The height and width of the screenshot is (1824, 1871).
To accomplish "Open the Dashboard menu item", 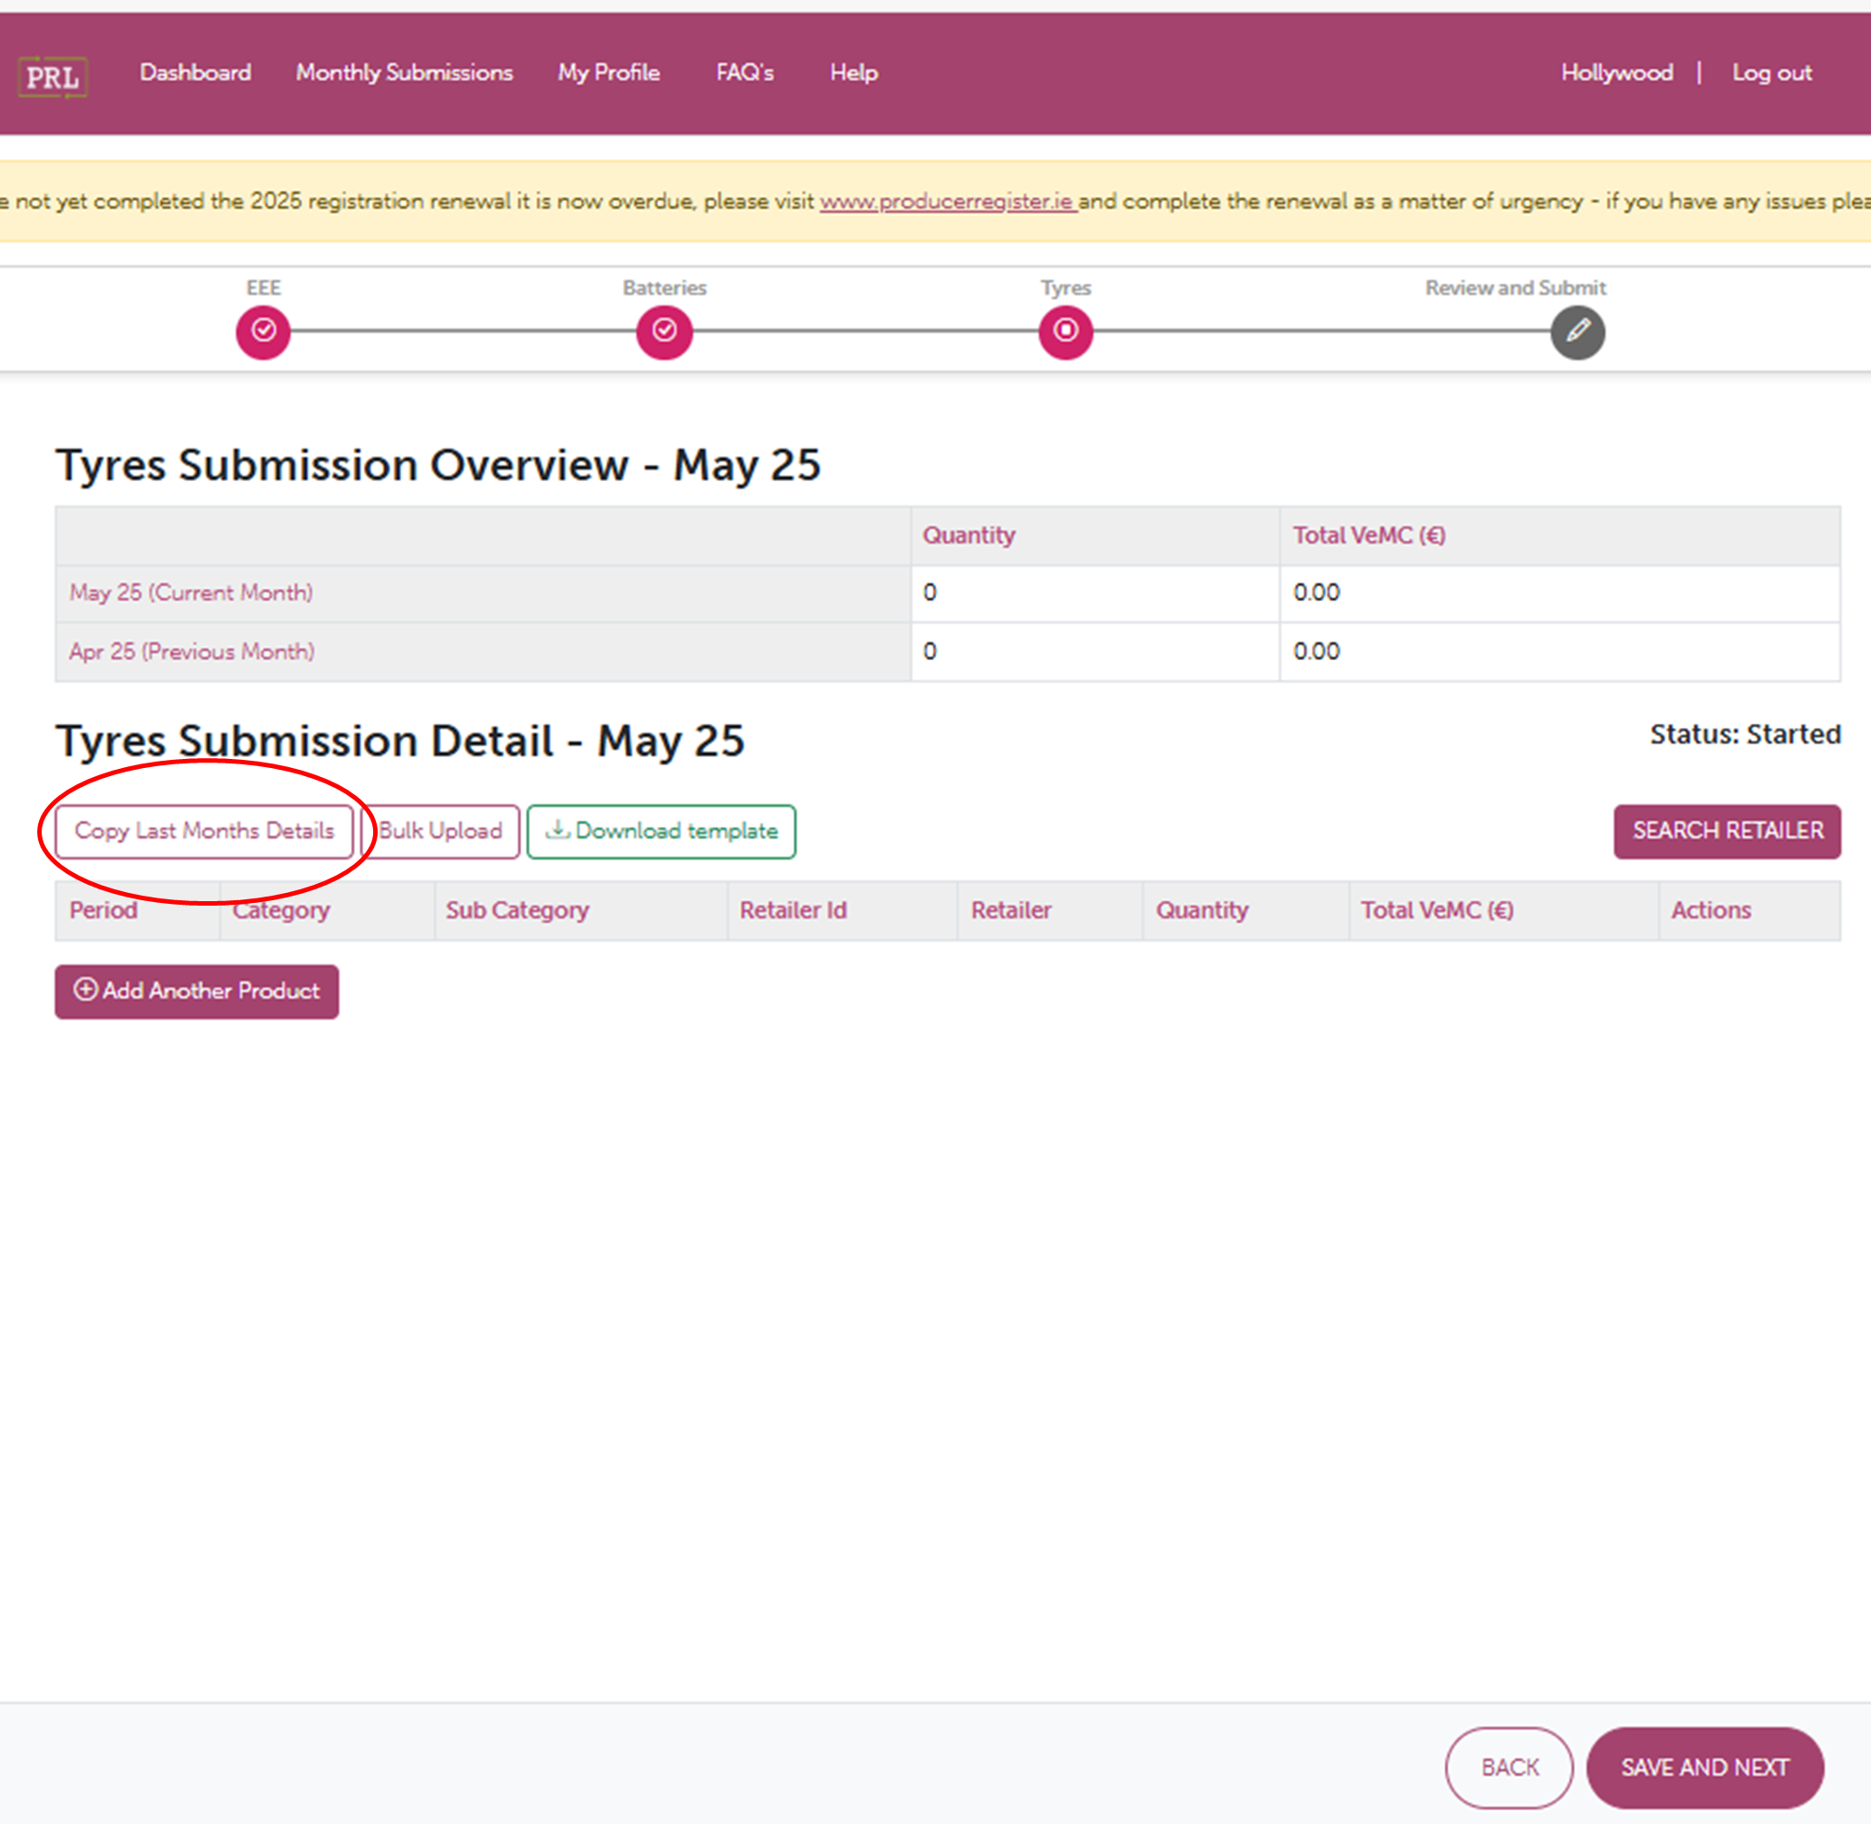I will tap(195, 72).
